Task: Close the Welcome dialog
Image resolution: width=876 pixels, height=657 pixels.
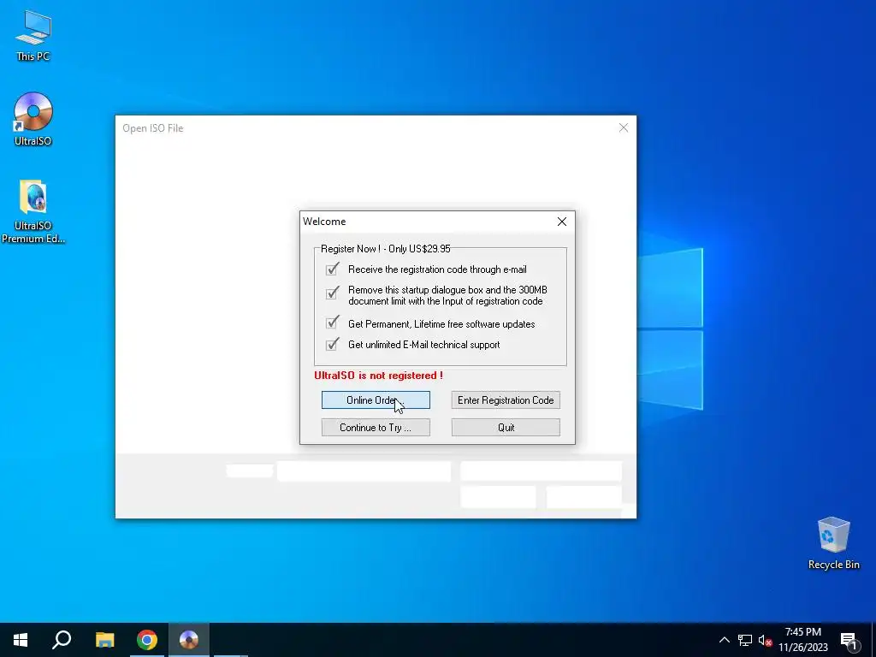Action: [x=562, y=222]
